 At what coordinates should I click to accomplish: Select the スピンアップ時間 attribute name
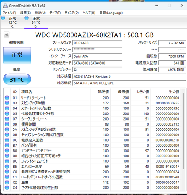point(33,103)
